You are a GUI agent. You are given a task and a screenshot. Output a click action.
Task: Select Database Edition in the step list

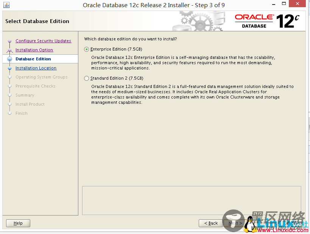point(33,59)
